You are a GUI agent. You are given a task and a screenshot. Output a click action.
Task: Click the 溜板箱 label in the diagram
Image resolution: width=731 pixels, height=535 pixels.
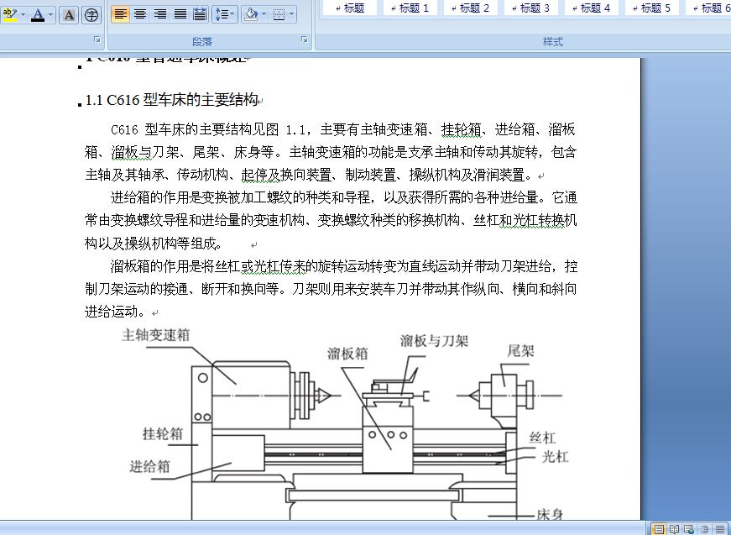point(347,354)
